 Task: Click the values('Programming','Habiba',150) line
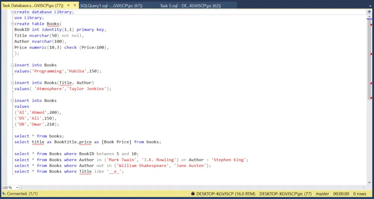[58, 71]
